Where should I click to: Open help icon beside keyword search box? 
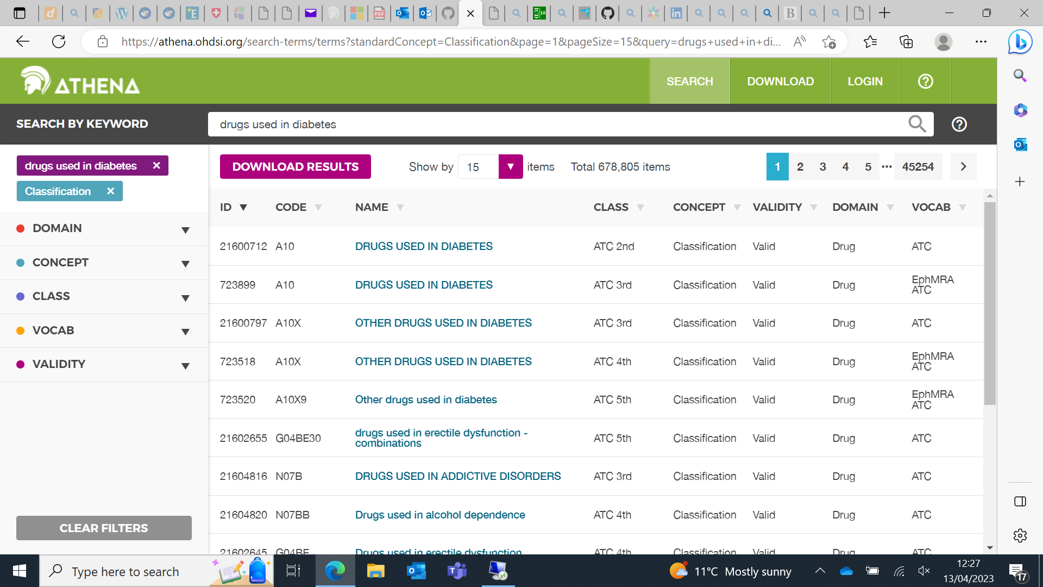pos(959,124)
